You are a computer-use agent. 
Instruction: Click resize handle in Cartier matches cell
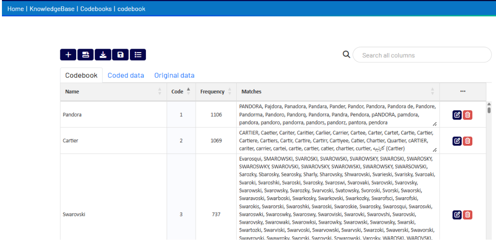(435, 150)
